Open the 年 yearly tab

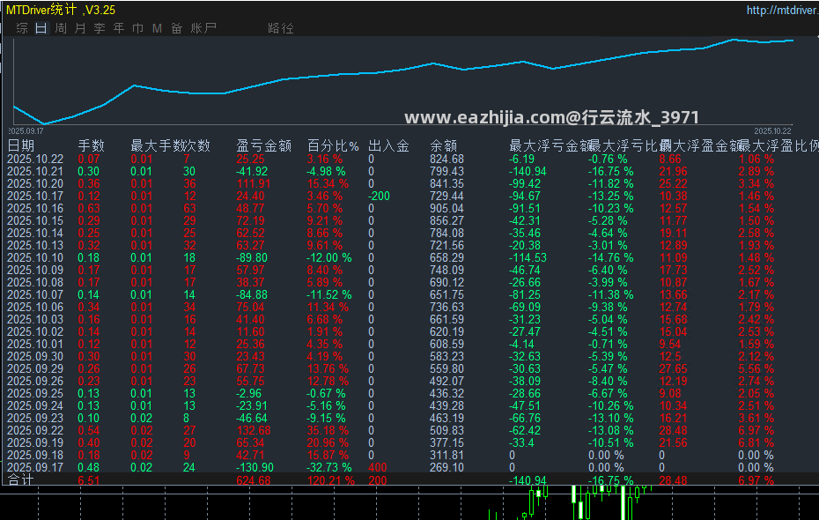click(119, 28)
